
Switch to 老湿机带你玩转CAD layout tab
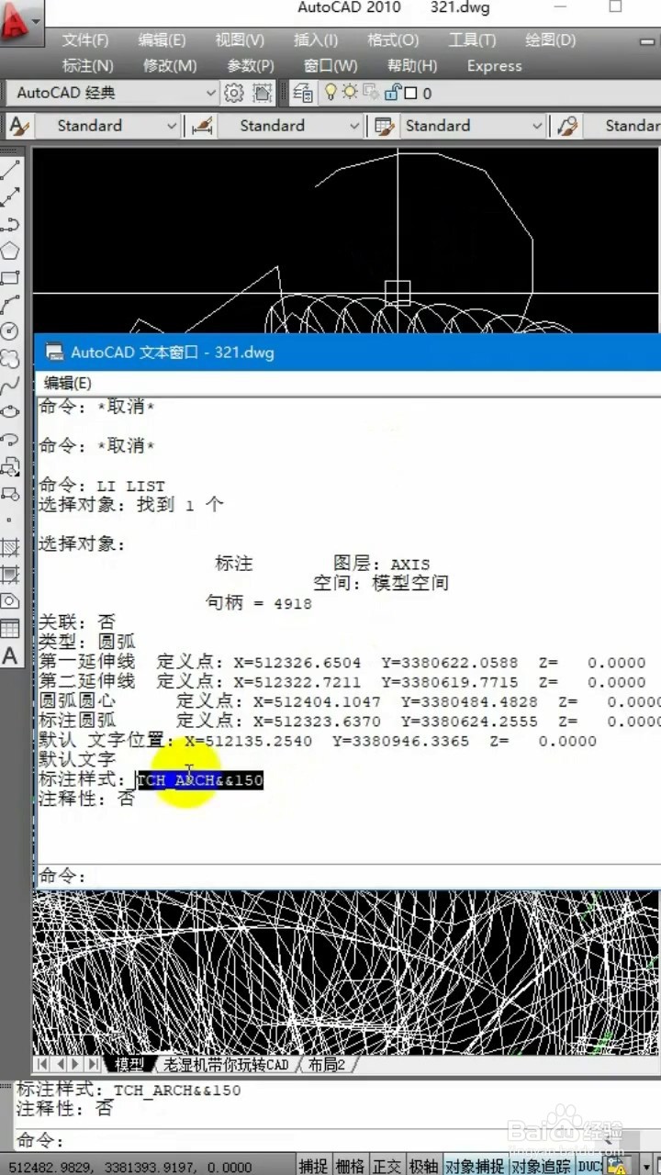pos(225,1065)
